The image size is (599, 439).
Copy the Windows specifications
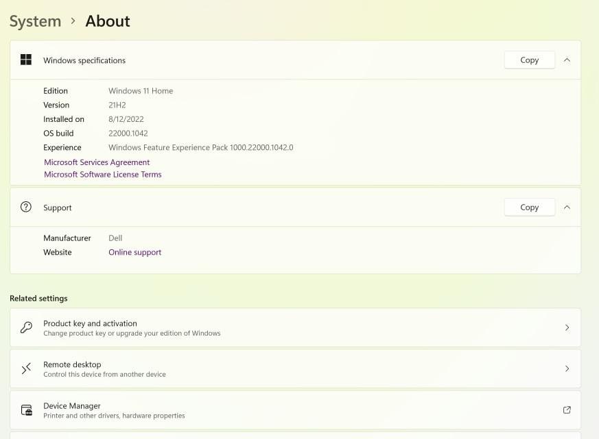pos(530,60)
